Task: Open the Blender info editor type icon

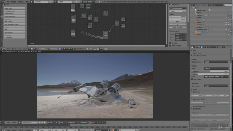Action: (x=3, y=1)
